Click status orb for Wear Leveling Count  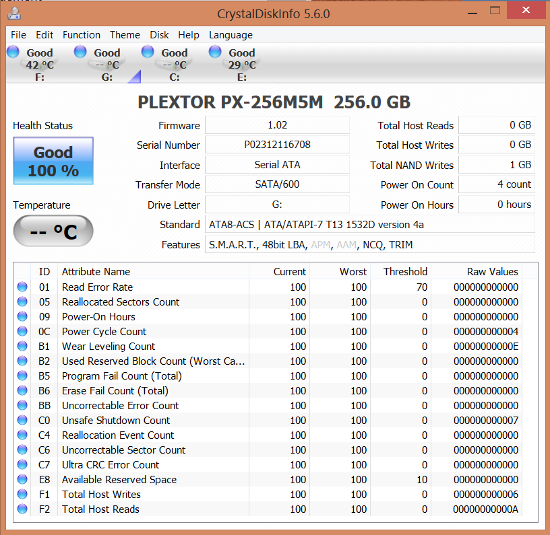[22, 347]
